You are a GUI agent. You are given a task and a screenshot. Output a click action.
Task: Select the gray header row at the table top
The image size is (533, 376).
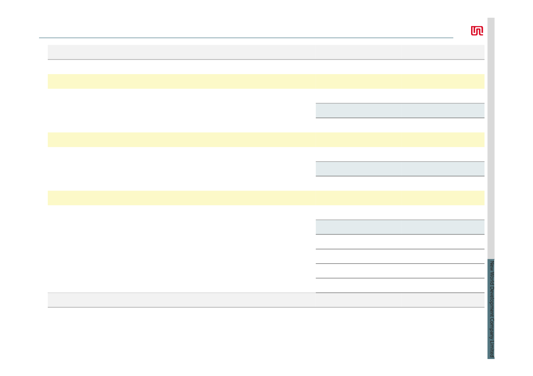point(266,52)
